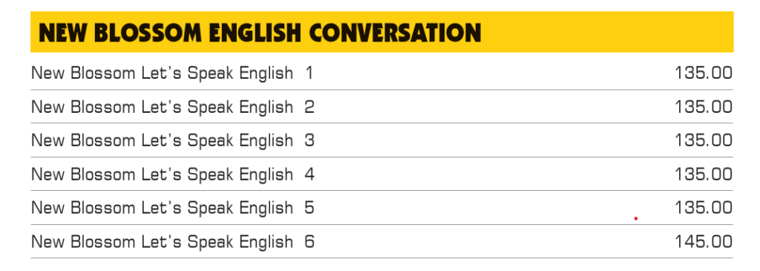The height and width of the screenshot is (271, 760).
Task: Click the 135.00 price for book 2
Action: (x=704, y=107)
